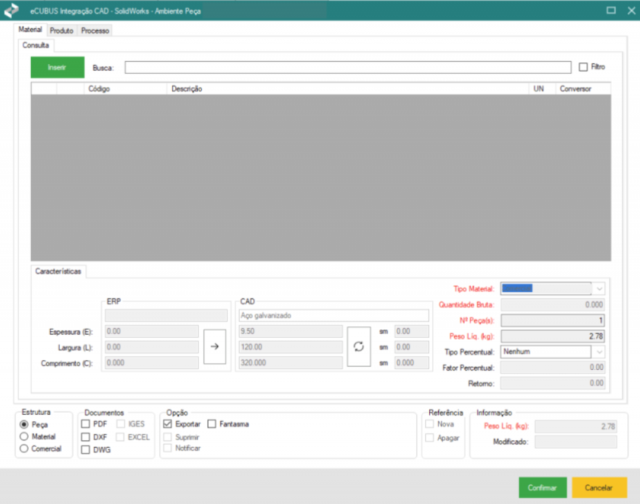The height and width of the screenshot is (504, 640).
Task: Select the Características tab
Action: (58, 272)
